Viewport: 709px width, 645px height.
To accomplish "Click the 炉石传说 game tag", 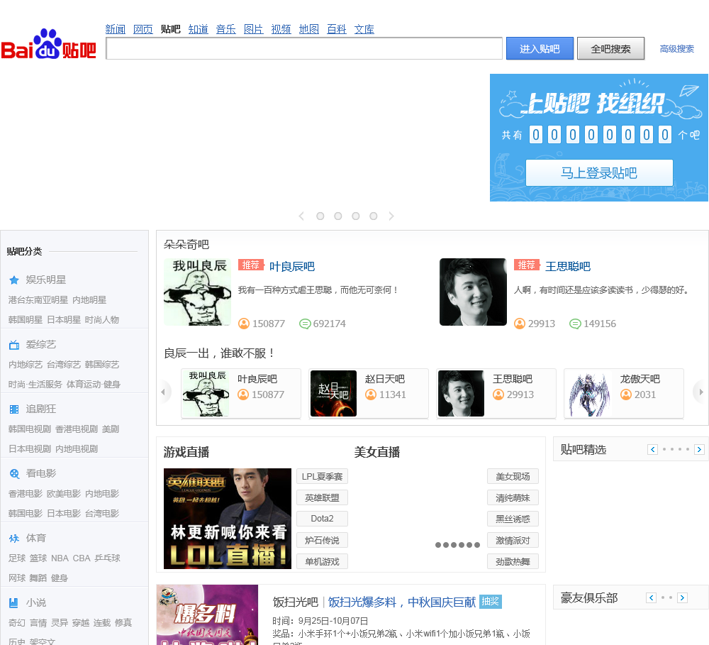I will (322, 540).
